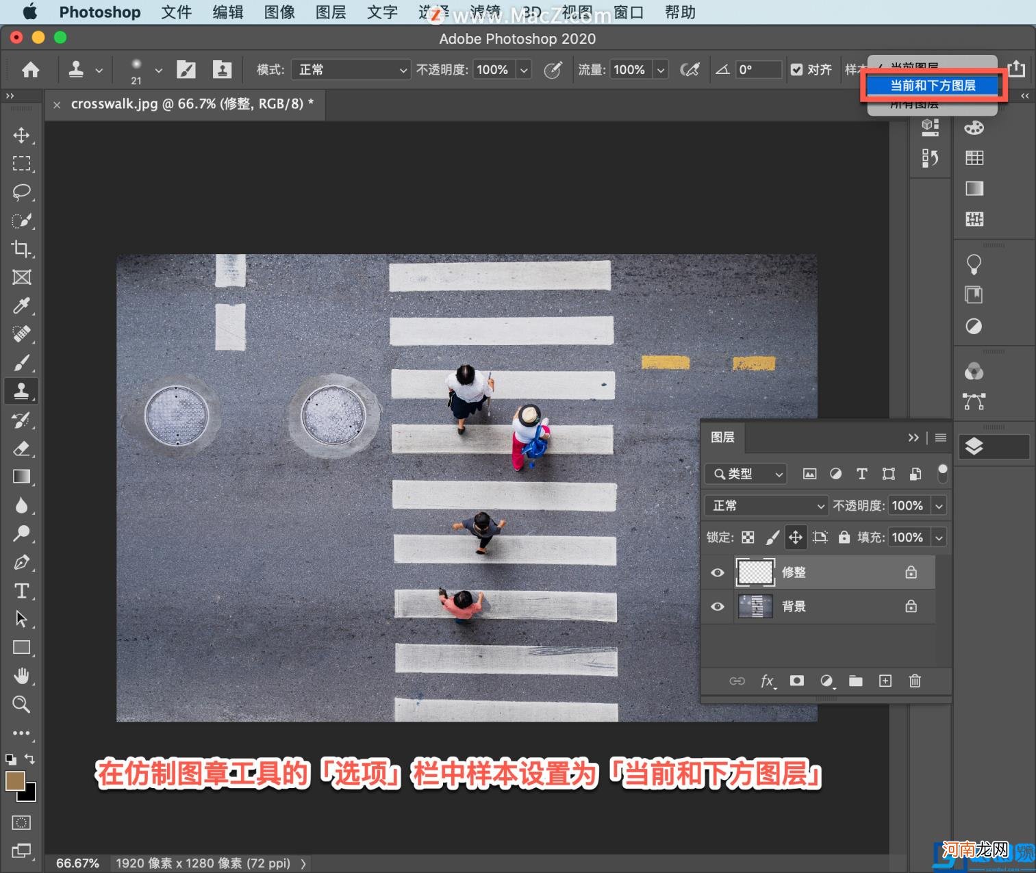Click the delete layer trash icon
This screenshot has width=1036, height=873.
915,681
